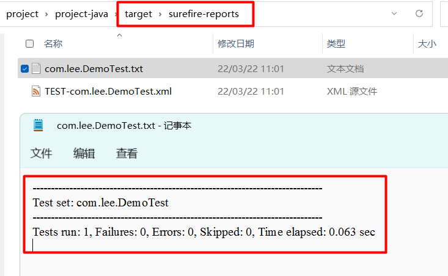
Task: Click the XML file icon beside TEST-com.lee.DemoTest.xml
Action: click(36, 92)
